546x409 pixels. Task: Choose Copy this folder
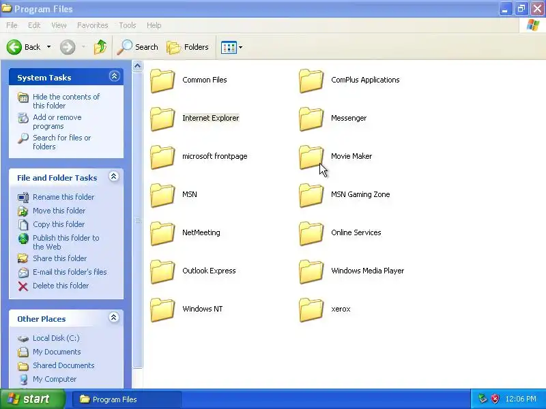coord(59,224)
